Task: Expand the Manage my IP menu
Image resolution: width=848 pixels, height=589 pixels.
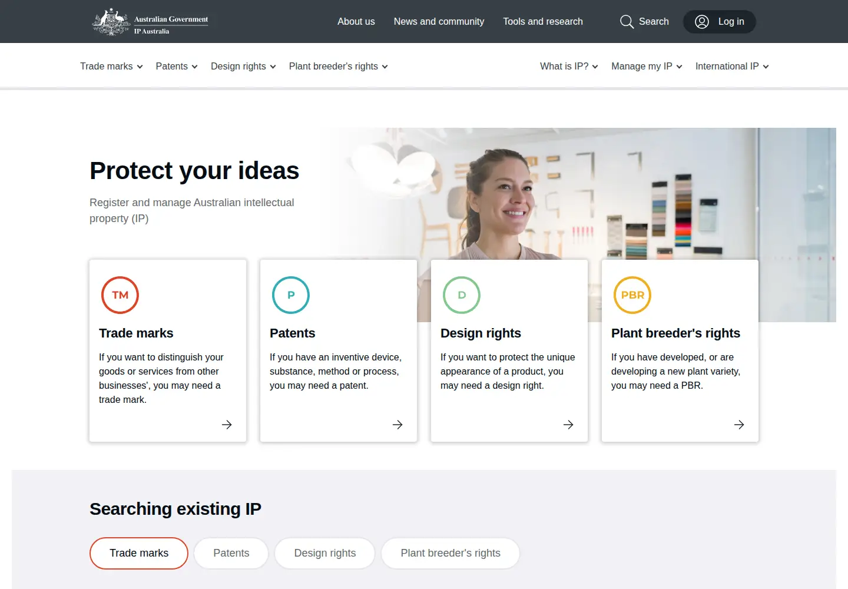Action: click(647, 67)
